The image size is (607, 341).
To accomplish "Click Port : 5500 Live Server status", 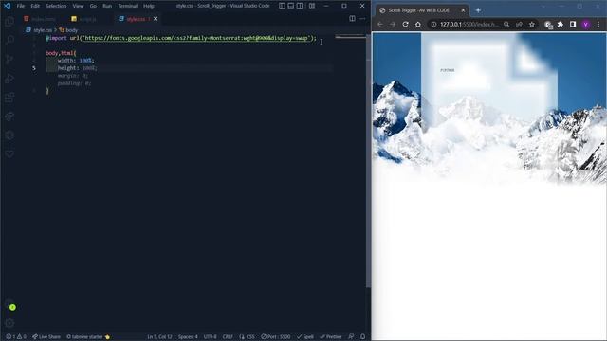I will [x=276, y=337].
